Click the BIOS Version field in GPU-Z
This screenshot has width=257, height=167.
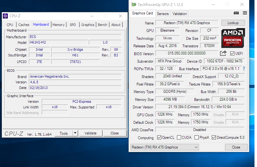pyautogui.click(x=186, y=53)
